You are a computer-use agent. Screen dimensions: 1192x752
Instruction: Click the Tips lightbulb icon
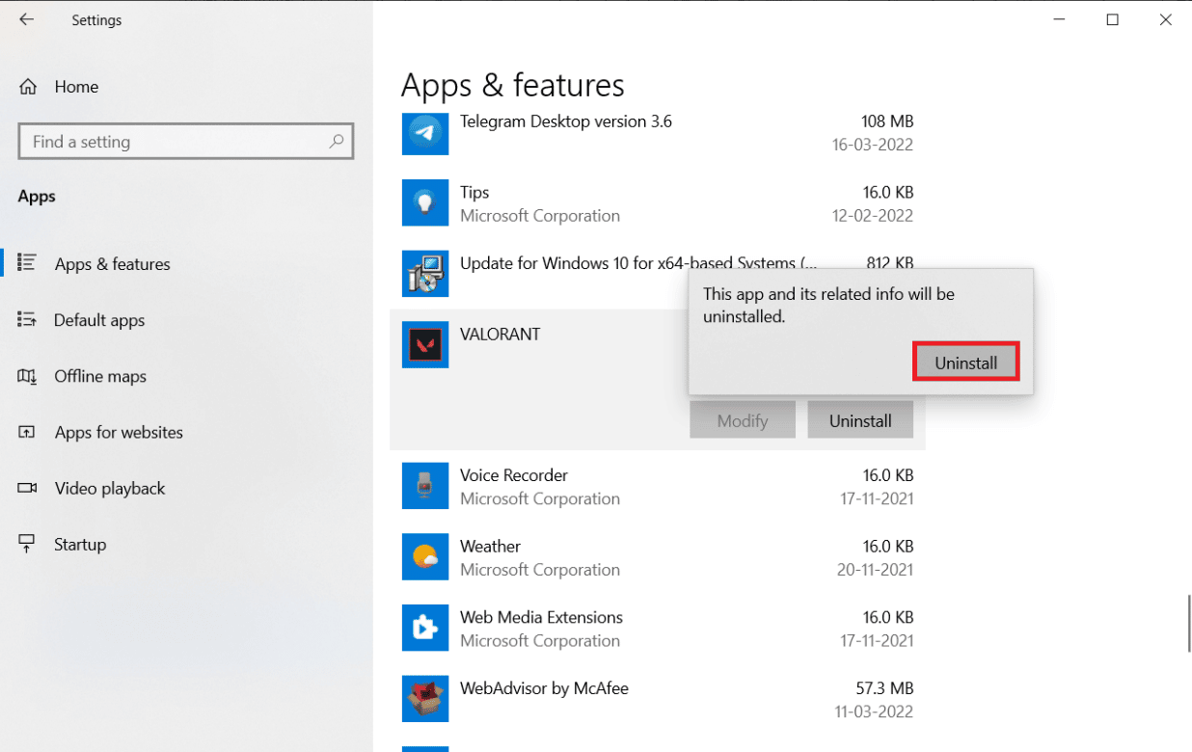(x=424, y=202)
